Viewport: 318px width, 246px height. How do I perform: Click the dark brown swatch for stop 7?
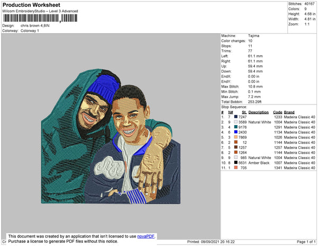pyautogui.click(x=236, y=147)
